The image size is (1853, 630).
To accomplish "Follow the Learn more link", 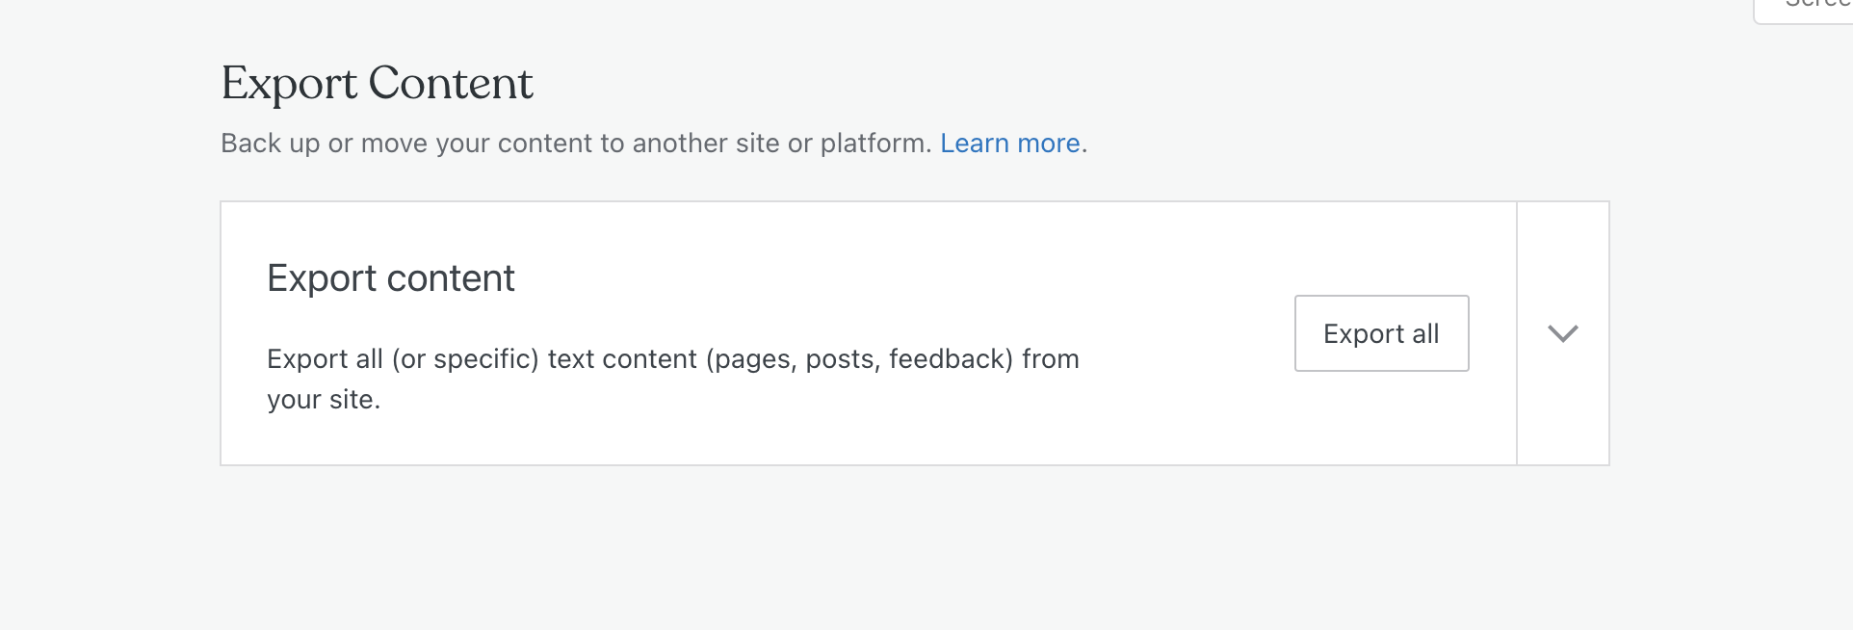I will (1009, 144).
